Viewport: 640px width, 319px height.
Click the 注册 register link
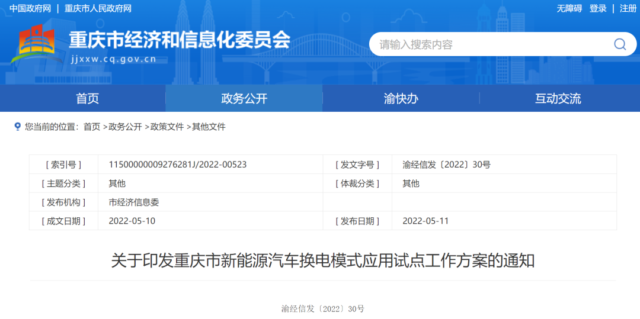click(x=628, y=8)
